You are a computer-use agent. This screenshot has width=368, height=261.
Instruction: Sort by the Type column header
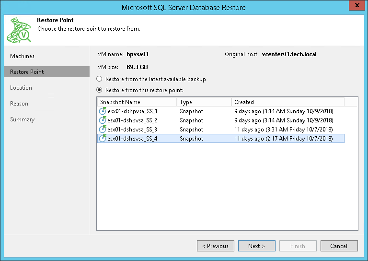point(204,102)
